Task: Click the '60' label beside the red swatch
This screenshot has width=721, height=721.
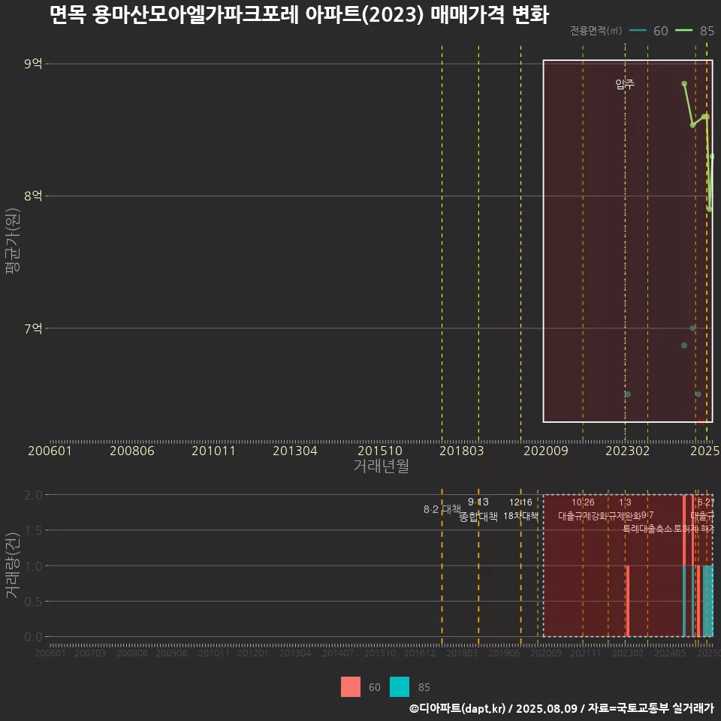Action: [x=375, y=687]
